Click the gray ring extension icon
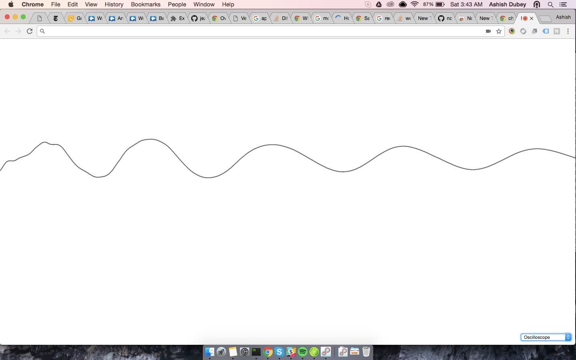The width and height of the screenshot is (576, 360). pyautogui.click(x=523, y=31)
